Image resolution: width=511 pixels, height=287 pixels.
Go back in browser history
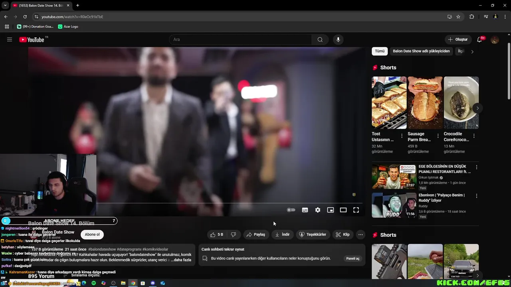(6, 17)
